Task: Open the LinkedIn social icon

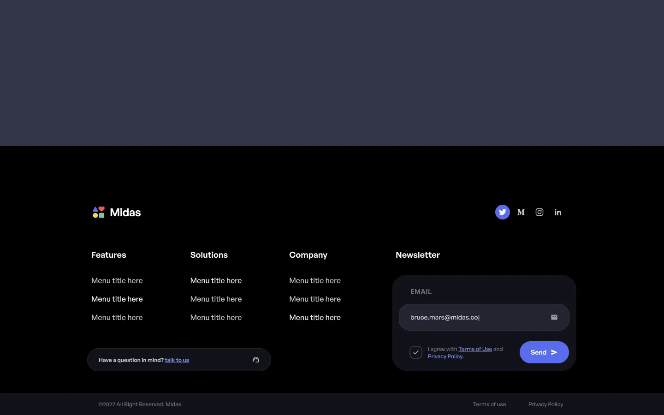Action: point(558,212)
